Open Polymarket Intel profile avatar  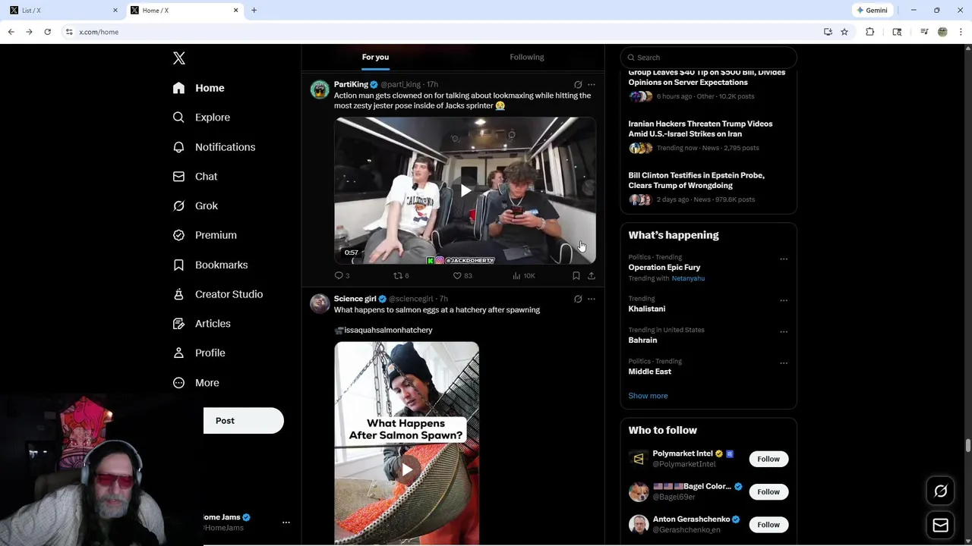click(639, 459)
